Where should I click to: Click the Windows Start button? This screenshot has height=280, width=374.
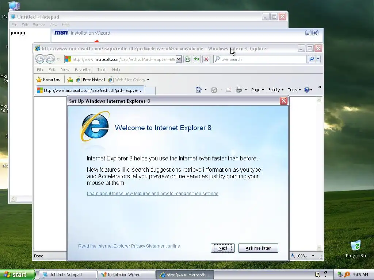tap(17, 275)
